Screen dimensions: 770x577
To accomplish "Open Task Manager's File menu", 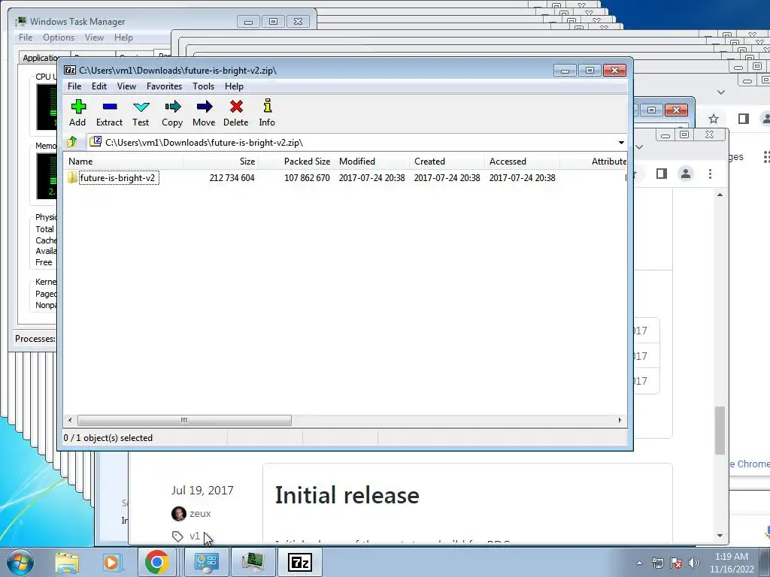I will 26,38.
